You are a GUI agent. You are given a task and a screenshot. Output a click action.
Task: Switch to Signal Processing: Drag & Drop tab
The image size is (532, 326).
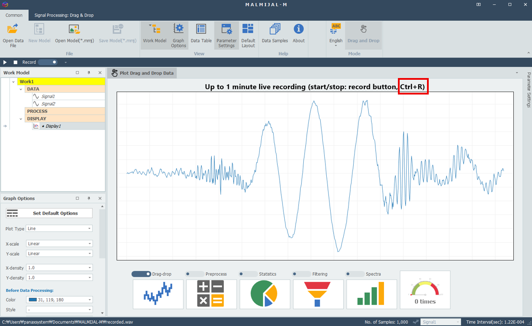tap(64, 15)
